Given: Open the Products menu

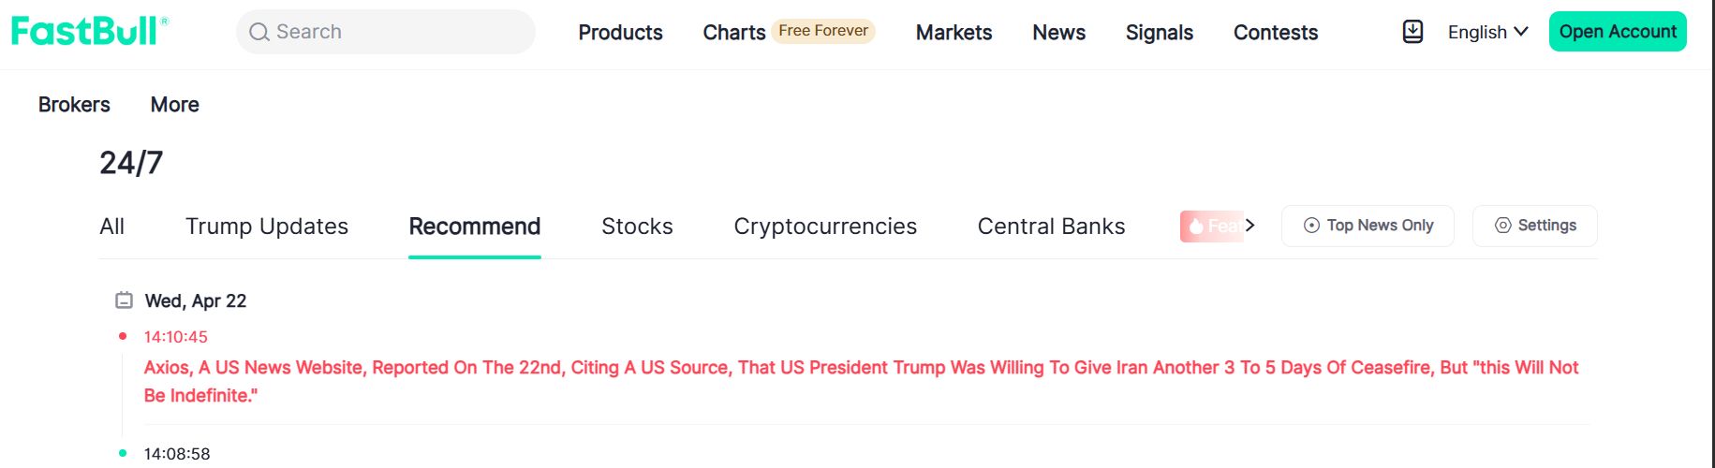Looking at the screenshot, I should coord(620,32).
